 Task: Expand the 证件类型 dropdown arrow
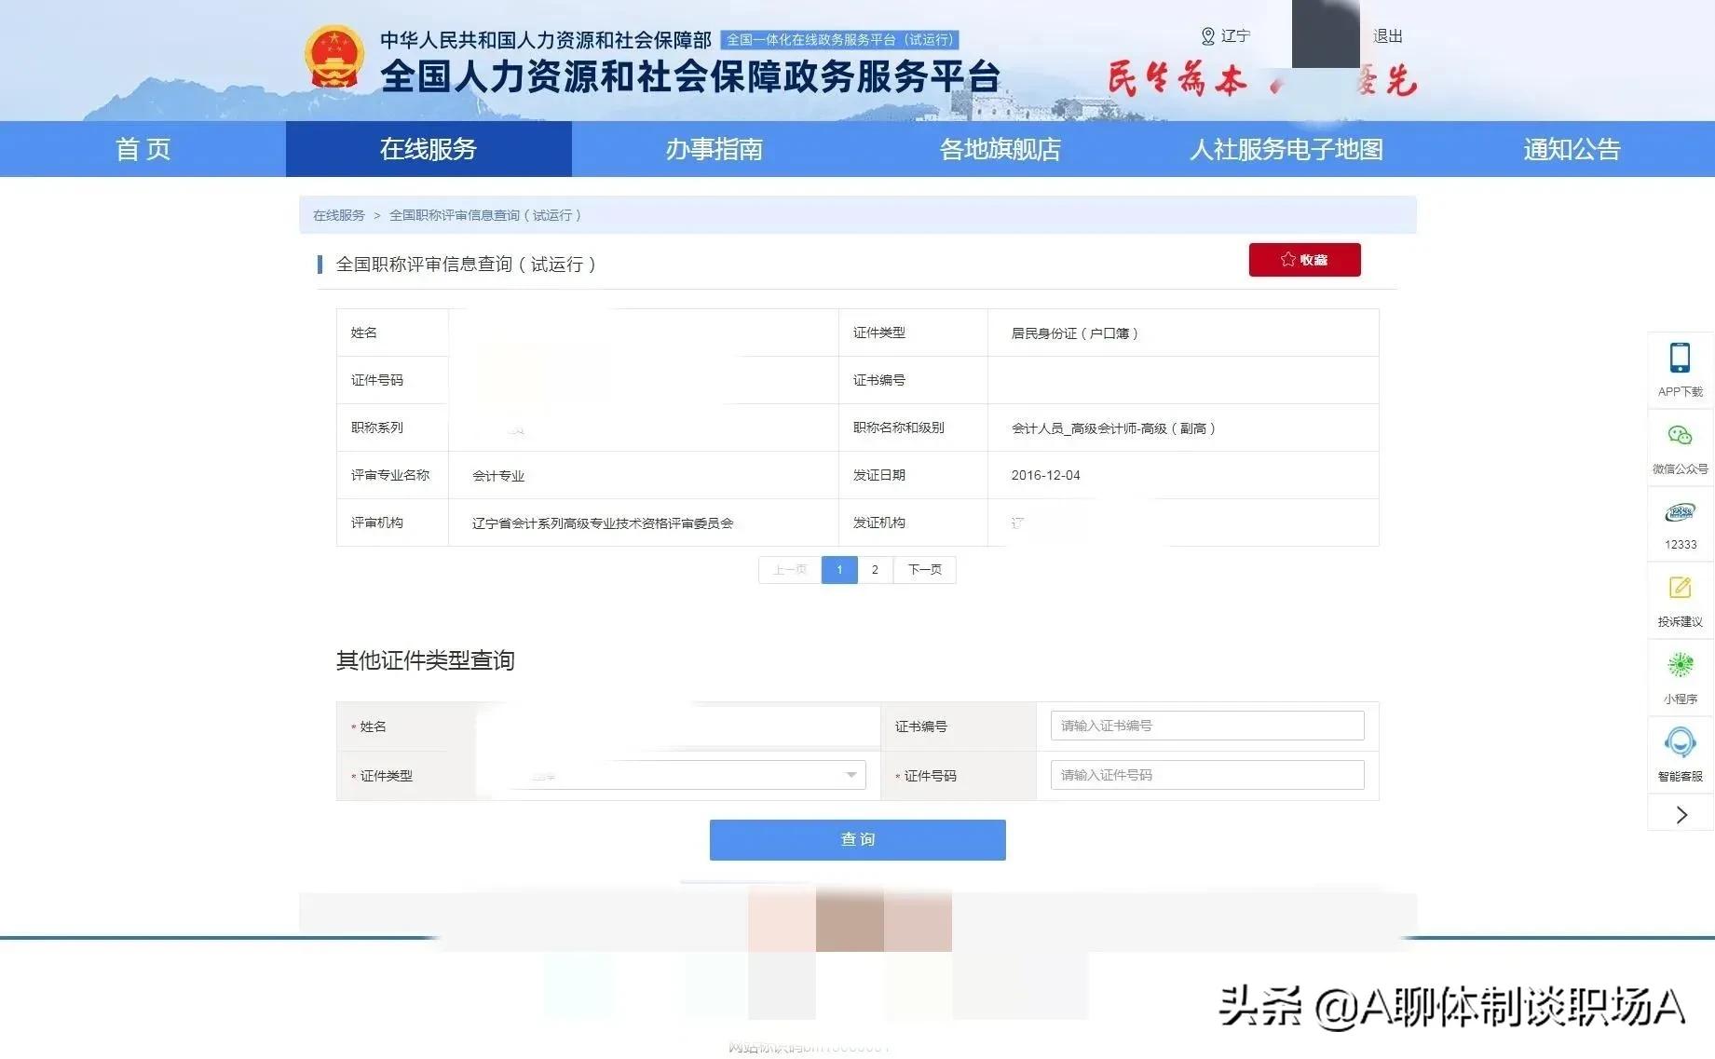pos(850,774)
